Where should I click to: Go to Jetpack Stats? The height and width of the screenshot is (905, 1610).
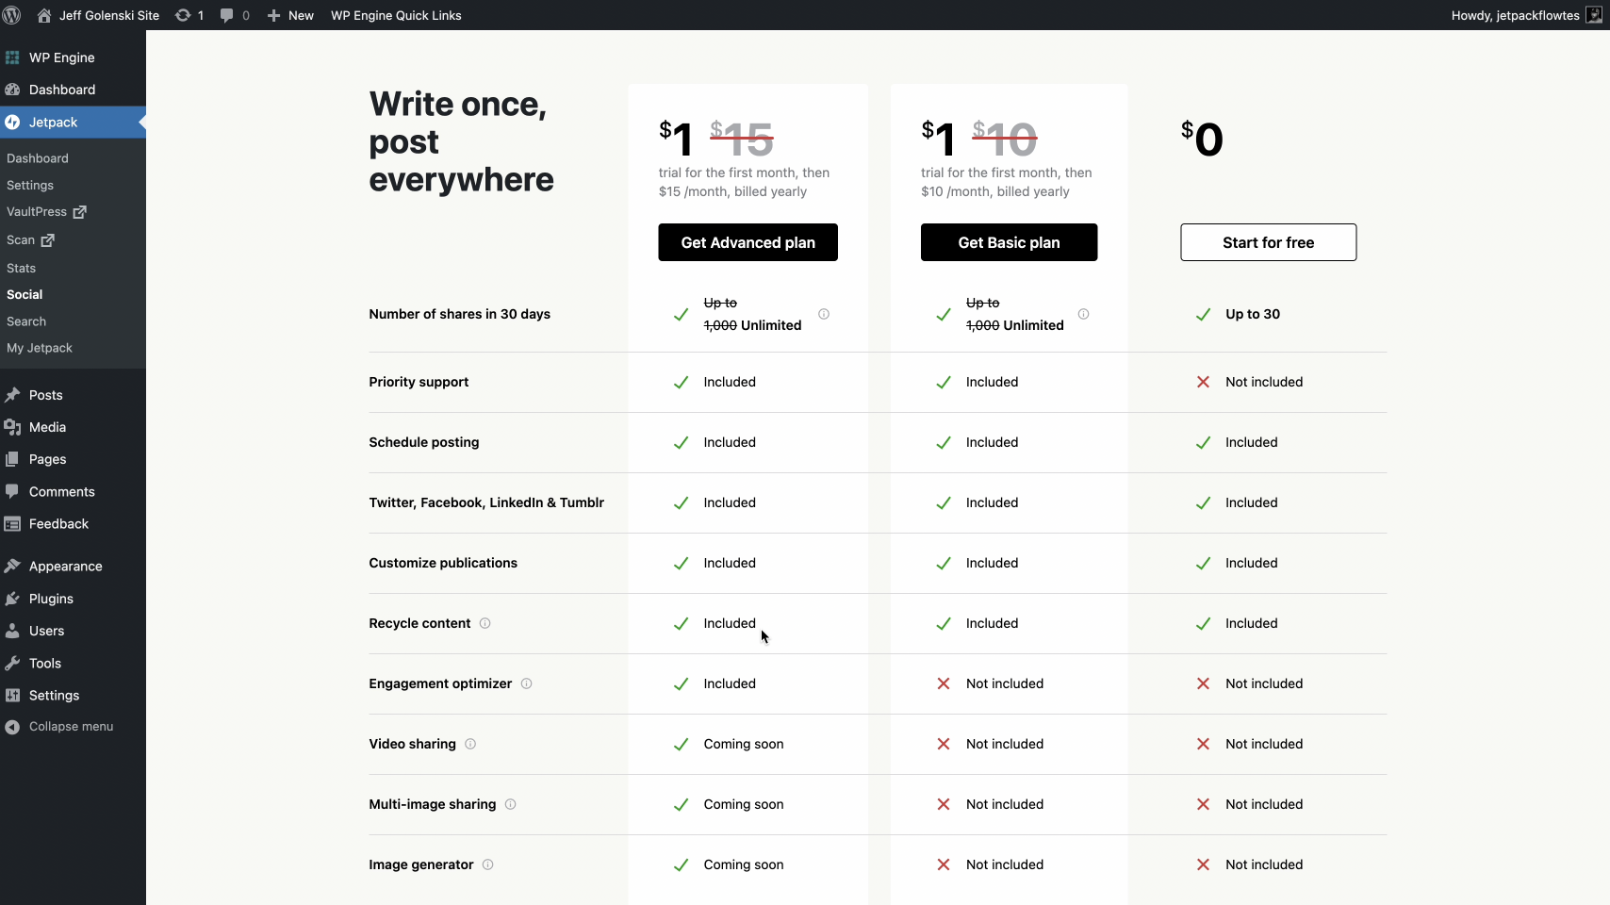pos(21,269)
